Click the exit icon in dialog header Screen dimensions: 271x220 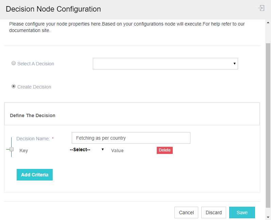coord(261,8)
